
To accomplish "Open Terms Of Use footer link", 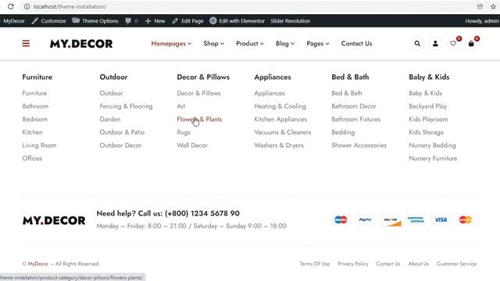I will pos(315,264).
